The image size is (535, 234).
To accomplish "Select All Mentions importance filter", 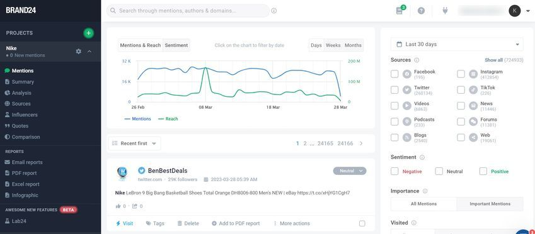I will (423, 204).
